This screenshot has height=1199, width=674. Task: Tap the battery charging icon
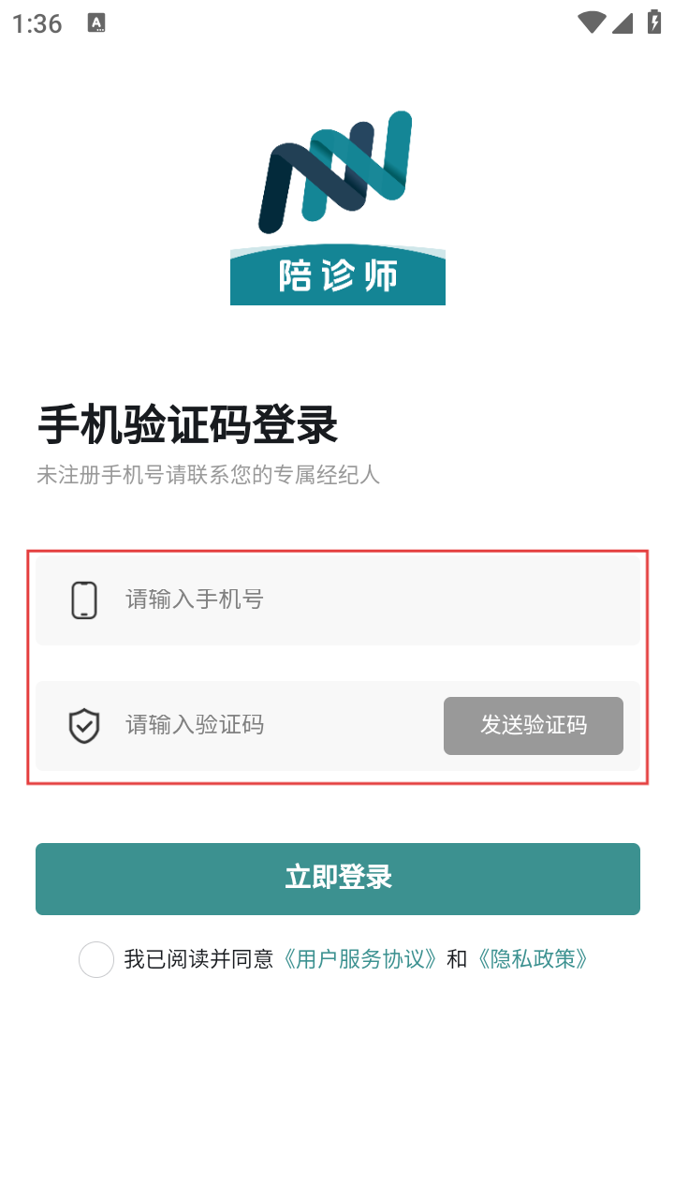point(654,22)
